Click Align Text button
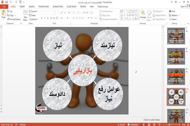This screenshot has height=126, width=190. [x=105, y=15]
